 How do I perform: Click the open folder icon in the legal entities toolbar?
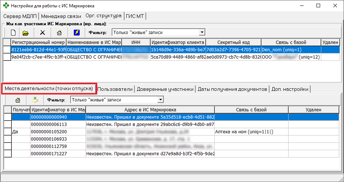click(x=26, y=33)
